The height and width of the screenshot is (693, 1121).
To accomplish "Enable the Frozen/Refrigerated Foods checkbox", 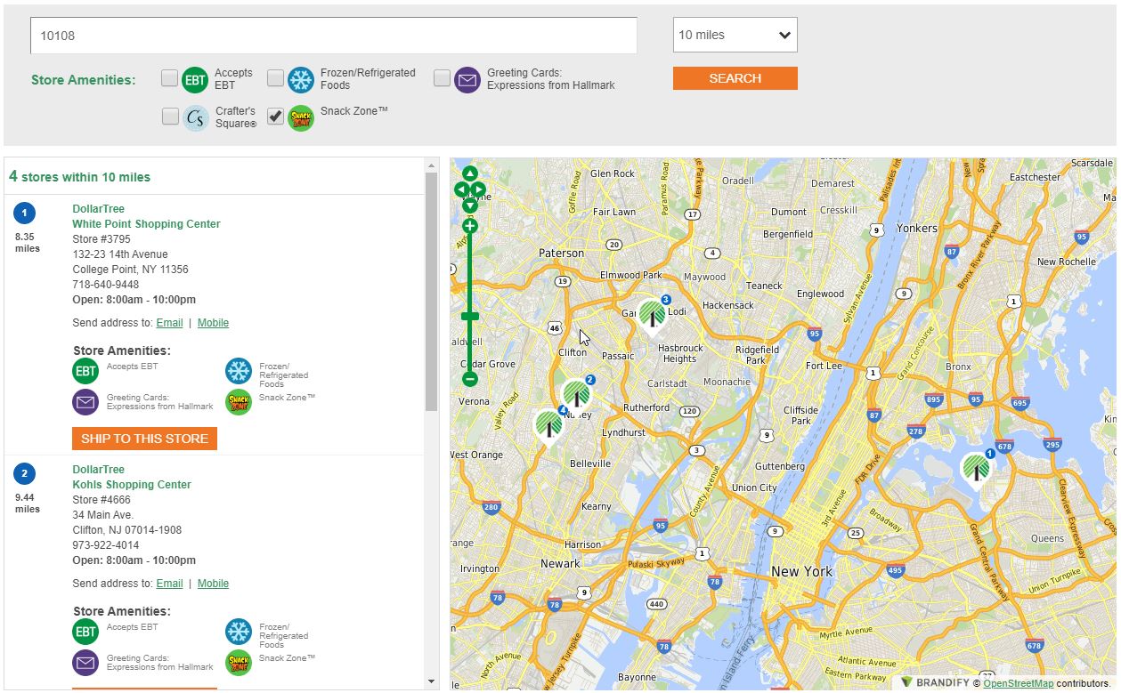I will pos(275,78).
